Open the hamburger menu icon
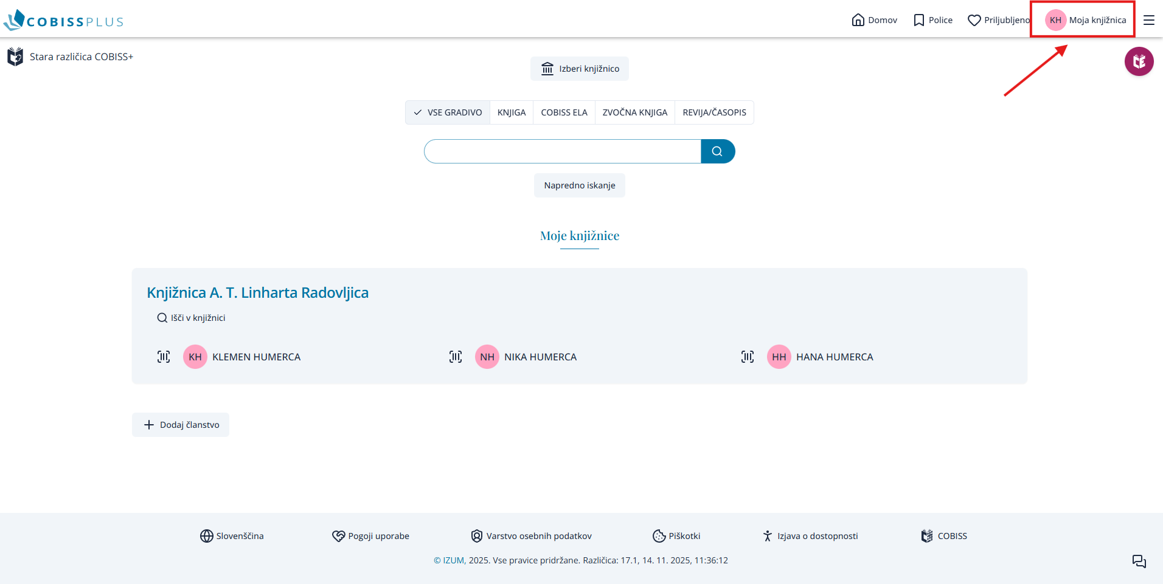Image resolution: width=1163 pixels, height=584 pixels. 1148,20
